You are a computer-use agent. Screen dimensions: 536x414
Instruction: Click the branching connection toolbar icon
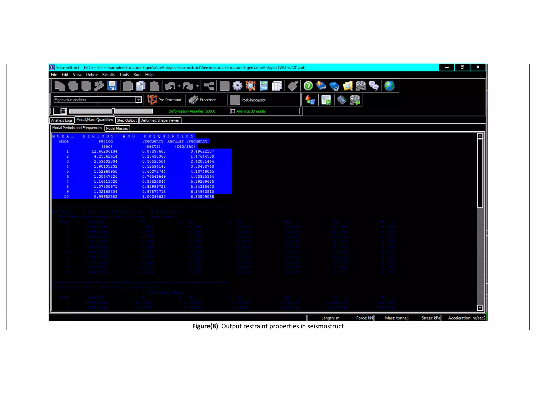(x=209, y=86)
